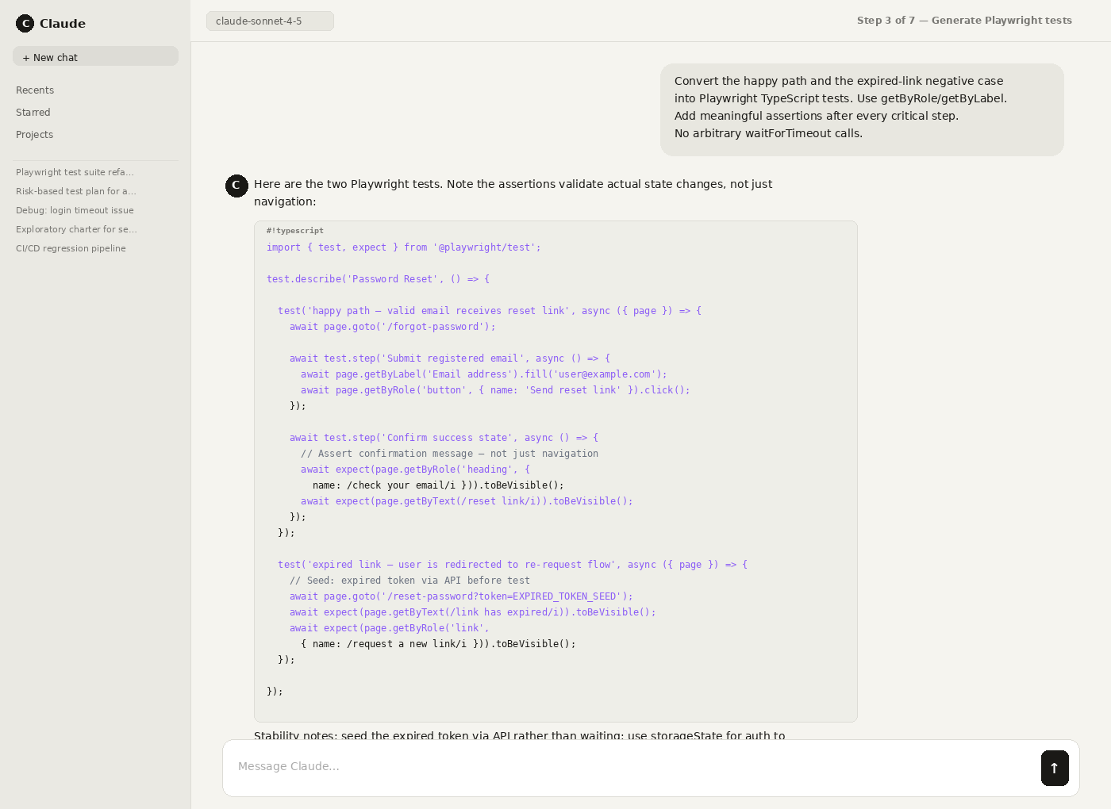Open the 'Playwright test suite' conversation

tap(75, 171)
